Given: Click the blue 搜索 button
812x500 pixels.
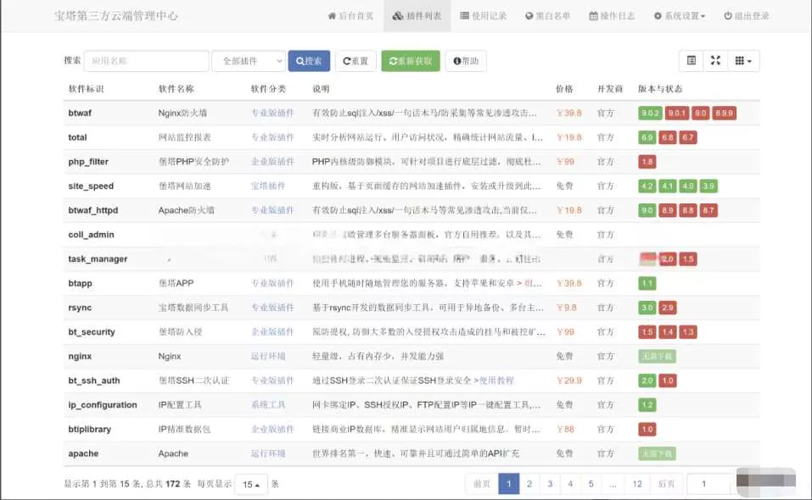Looking at the screenshot, I should click(309, 61).
